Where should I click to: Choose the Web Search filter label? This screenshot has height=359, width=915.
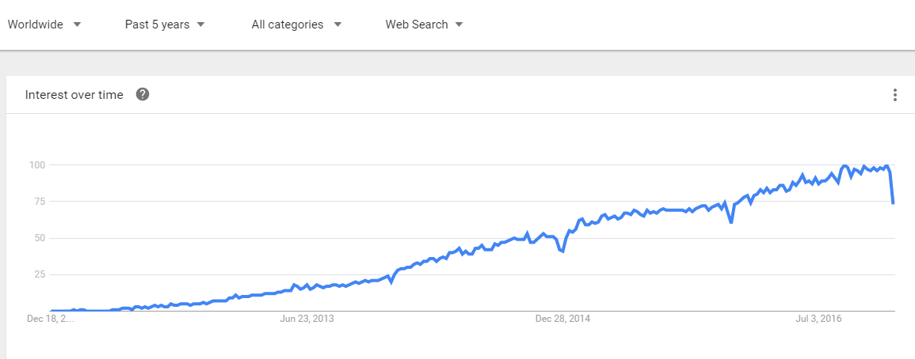point(417,25)
